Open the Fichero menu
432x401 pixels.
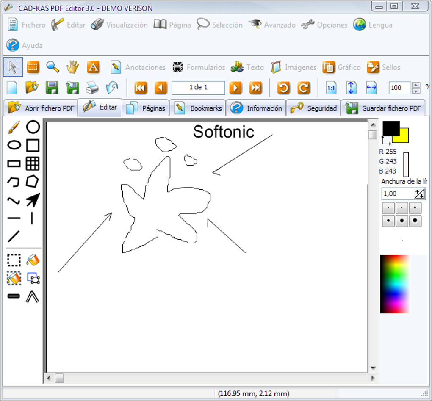tap(26, 25)
